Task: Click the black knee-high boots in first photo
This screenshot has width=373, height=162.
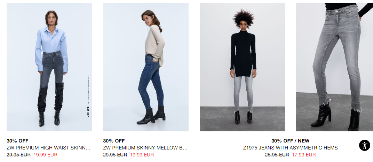Action: (x=50, y=105)
